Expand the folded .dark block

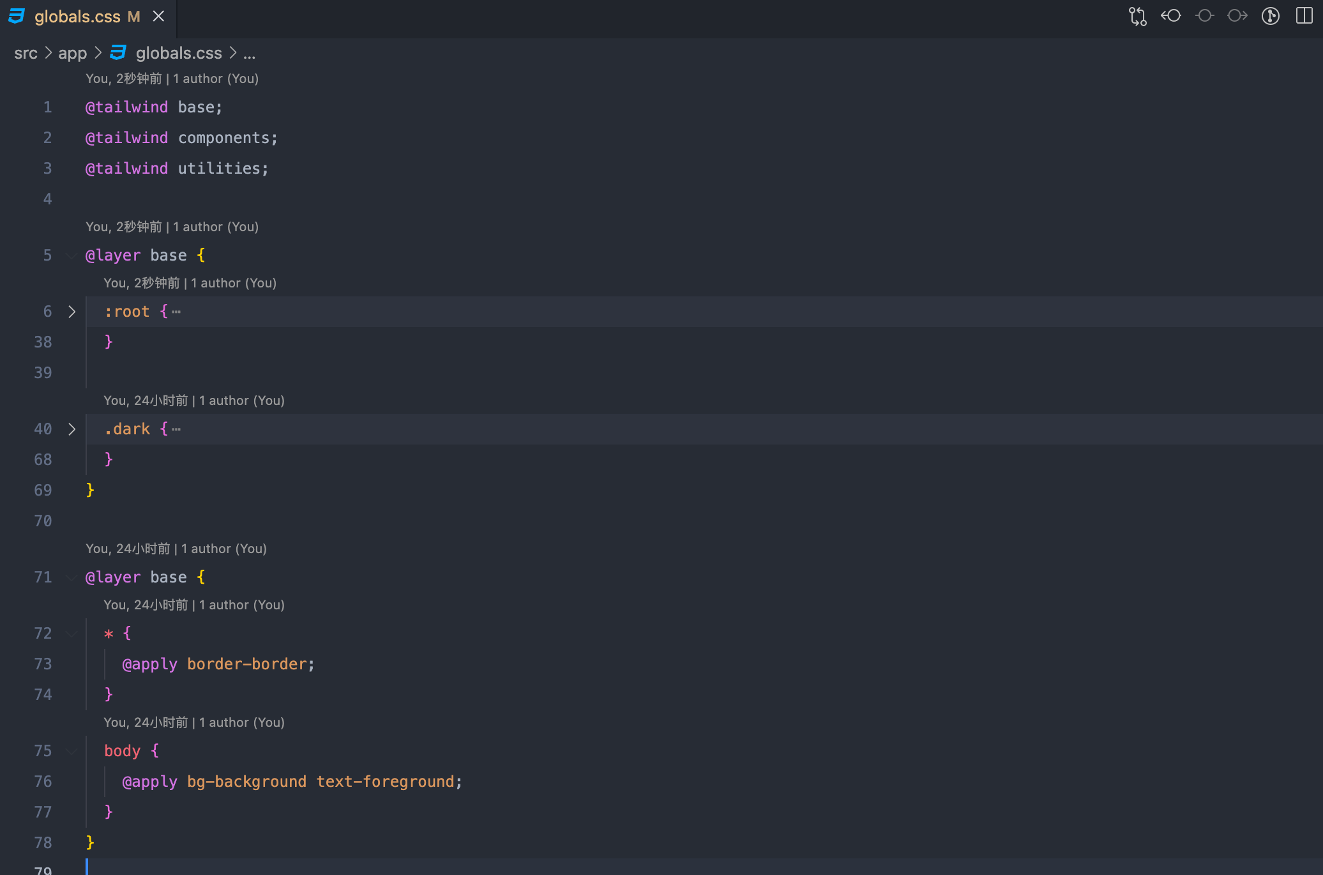(72, 429)
